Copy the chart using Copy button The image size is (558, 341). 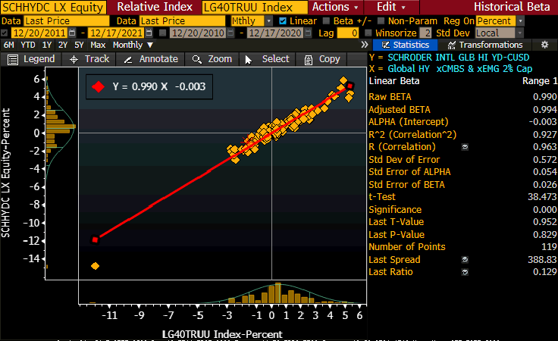[x=323, y=59]
